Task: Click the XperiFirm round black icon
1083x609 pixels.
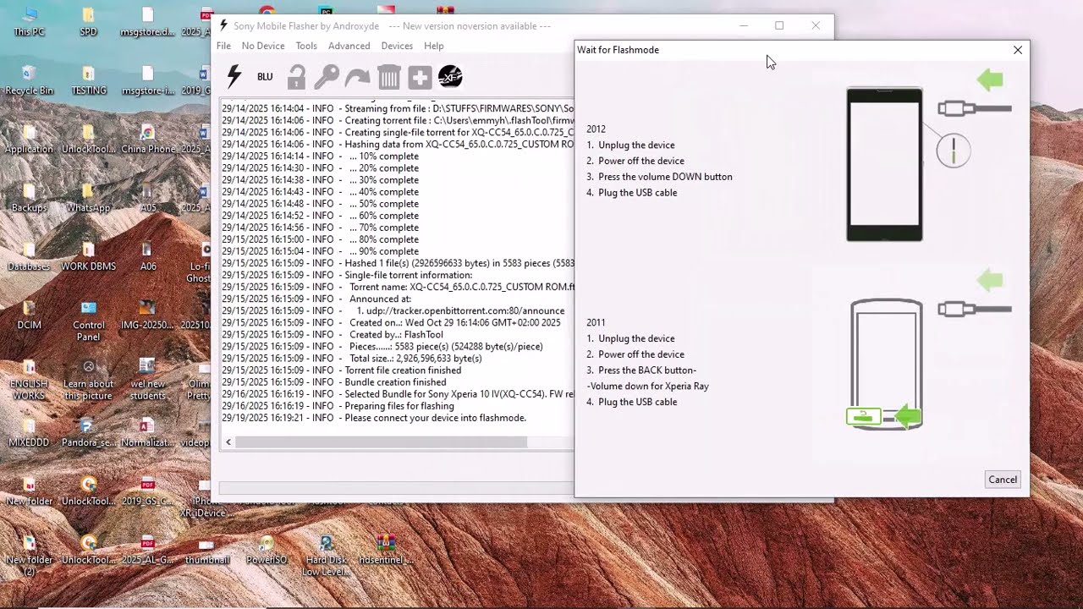Action: coord(450,77)
